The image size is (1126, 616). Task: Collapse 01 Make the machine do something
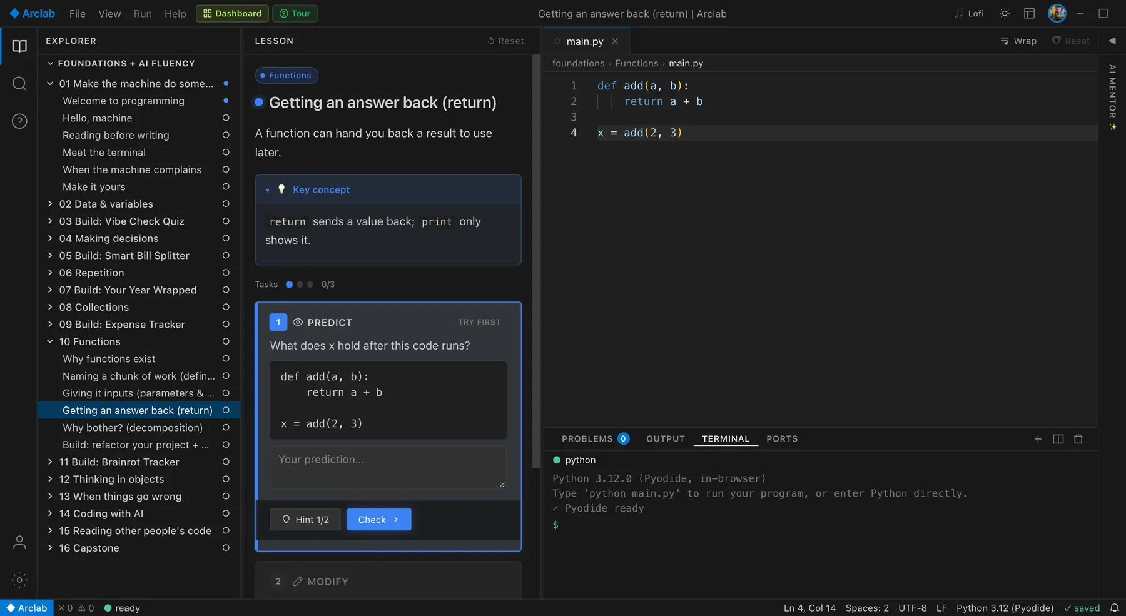(x=50, y=84)
